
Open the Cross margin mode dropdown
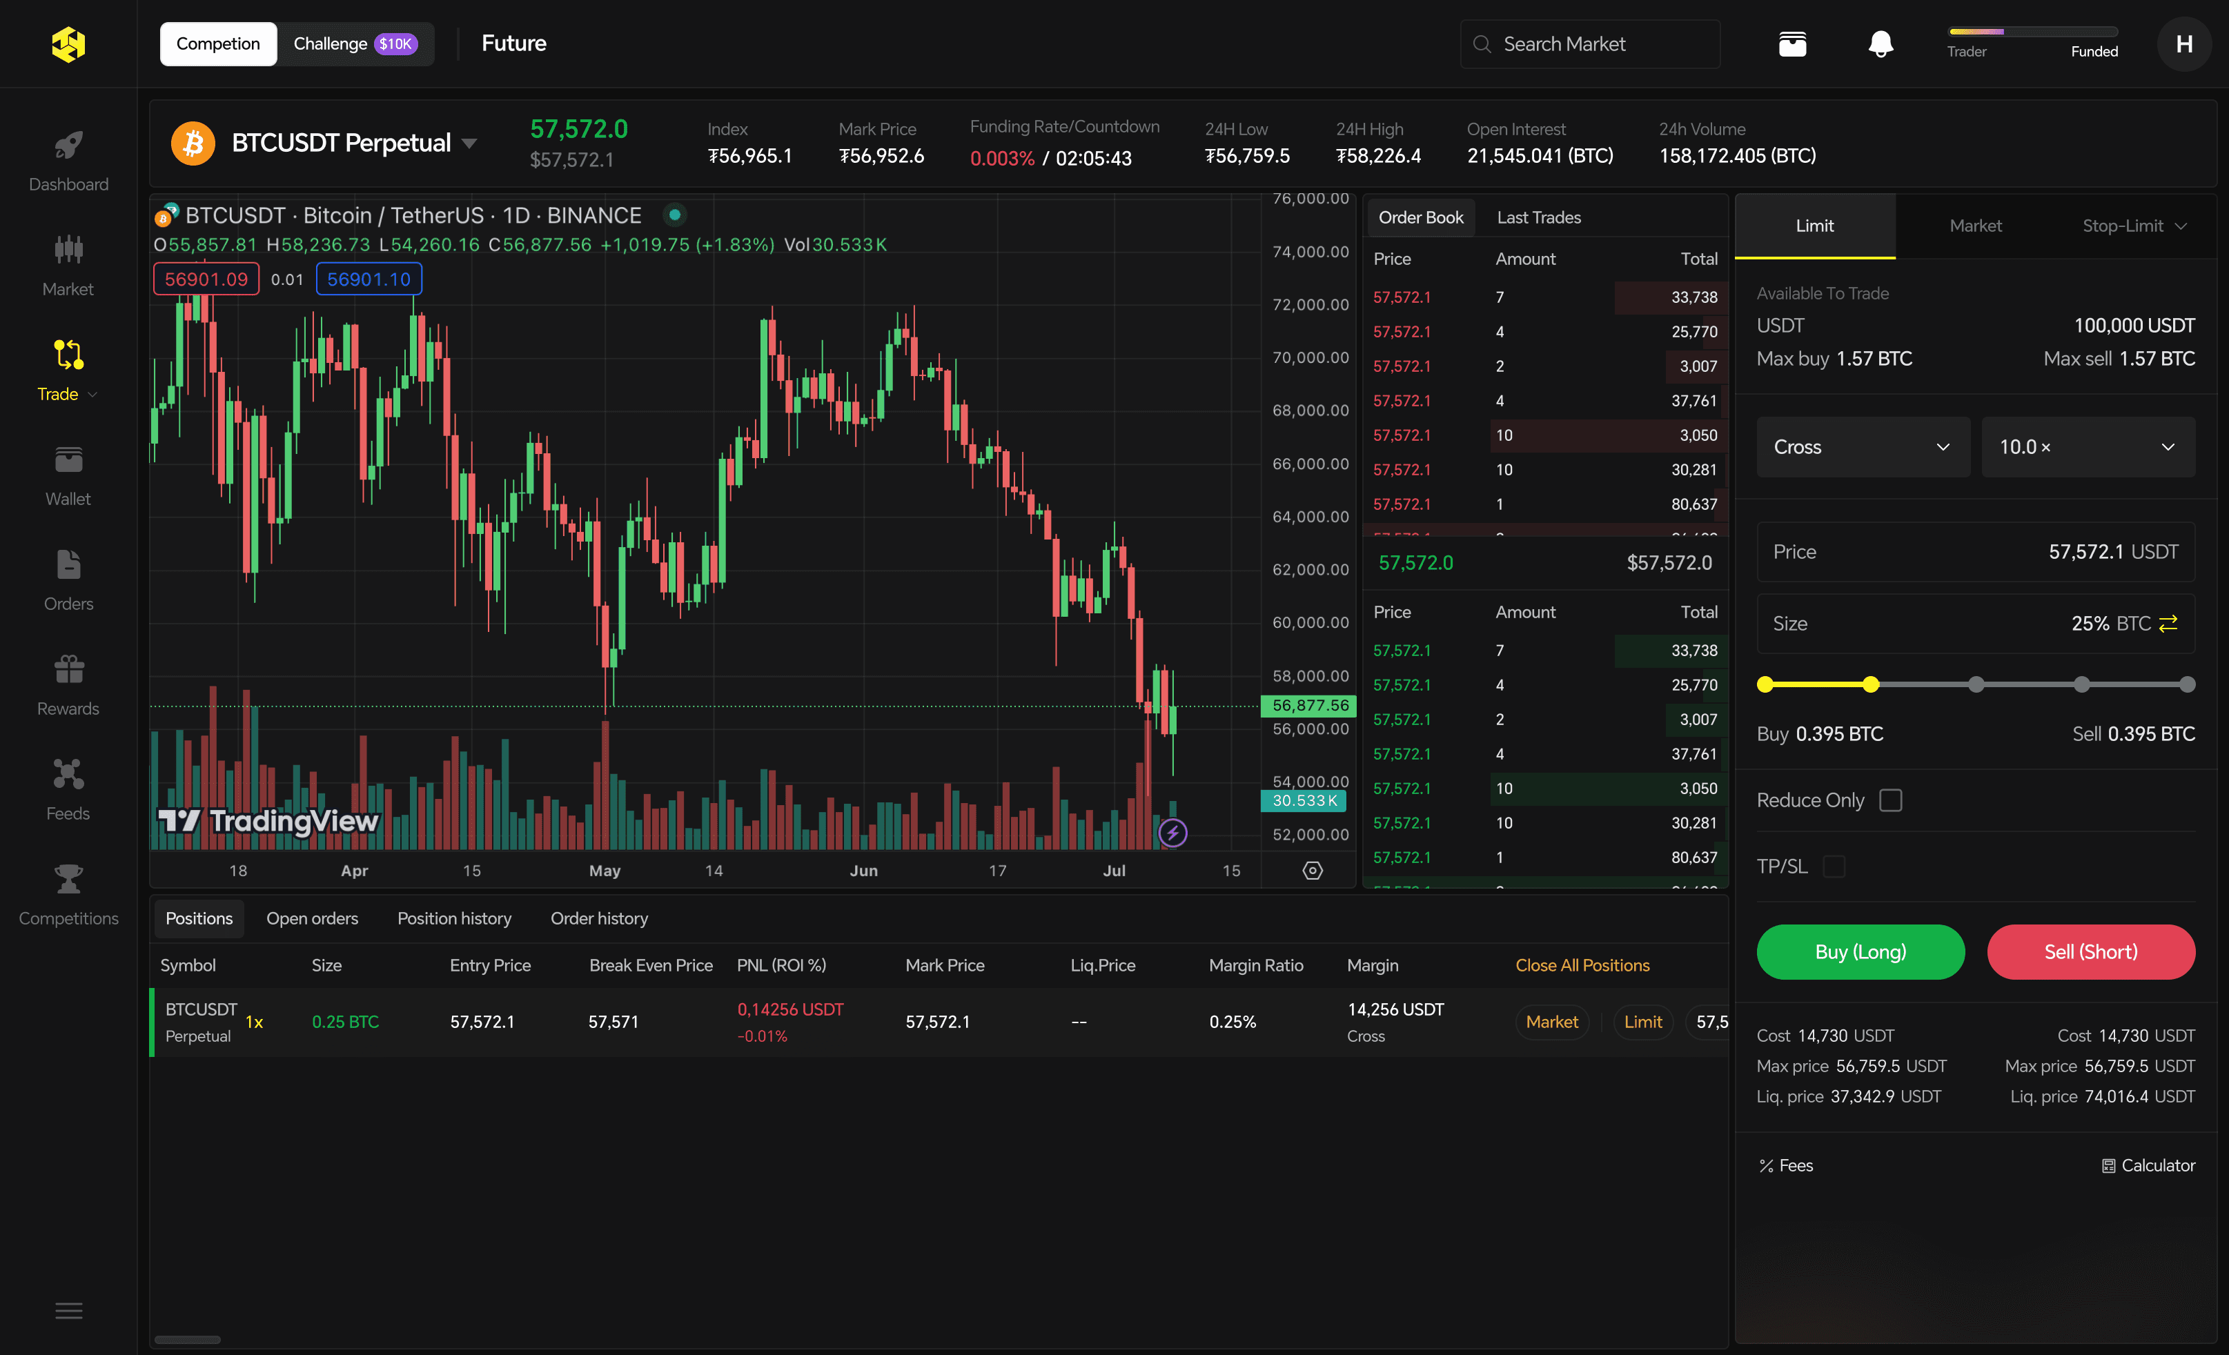click(1862, 447)
